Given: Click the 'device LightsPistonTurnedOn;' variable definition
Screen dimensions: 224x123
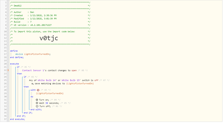Looking at the screenshot, I should 33,54.
